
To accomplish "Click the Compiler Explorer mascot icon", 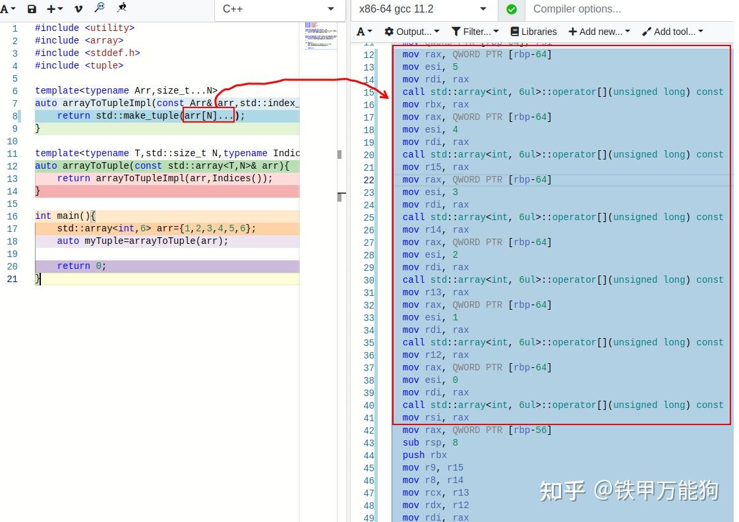I will tap(121, 9).
